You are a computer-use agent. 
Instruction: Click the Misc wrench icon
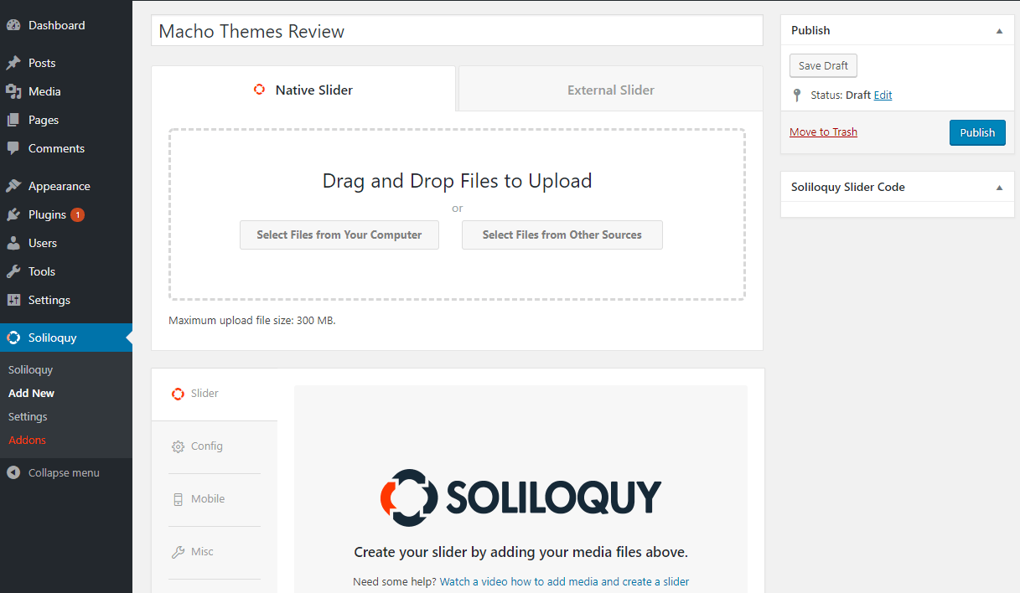[178, 552]
